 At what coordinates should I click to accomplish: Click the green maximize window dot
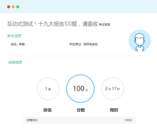coord(18,7)
